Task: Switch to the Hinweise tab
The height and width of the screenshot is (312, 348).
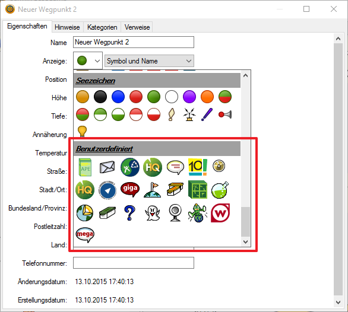Action: point(67,27)
